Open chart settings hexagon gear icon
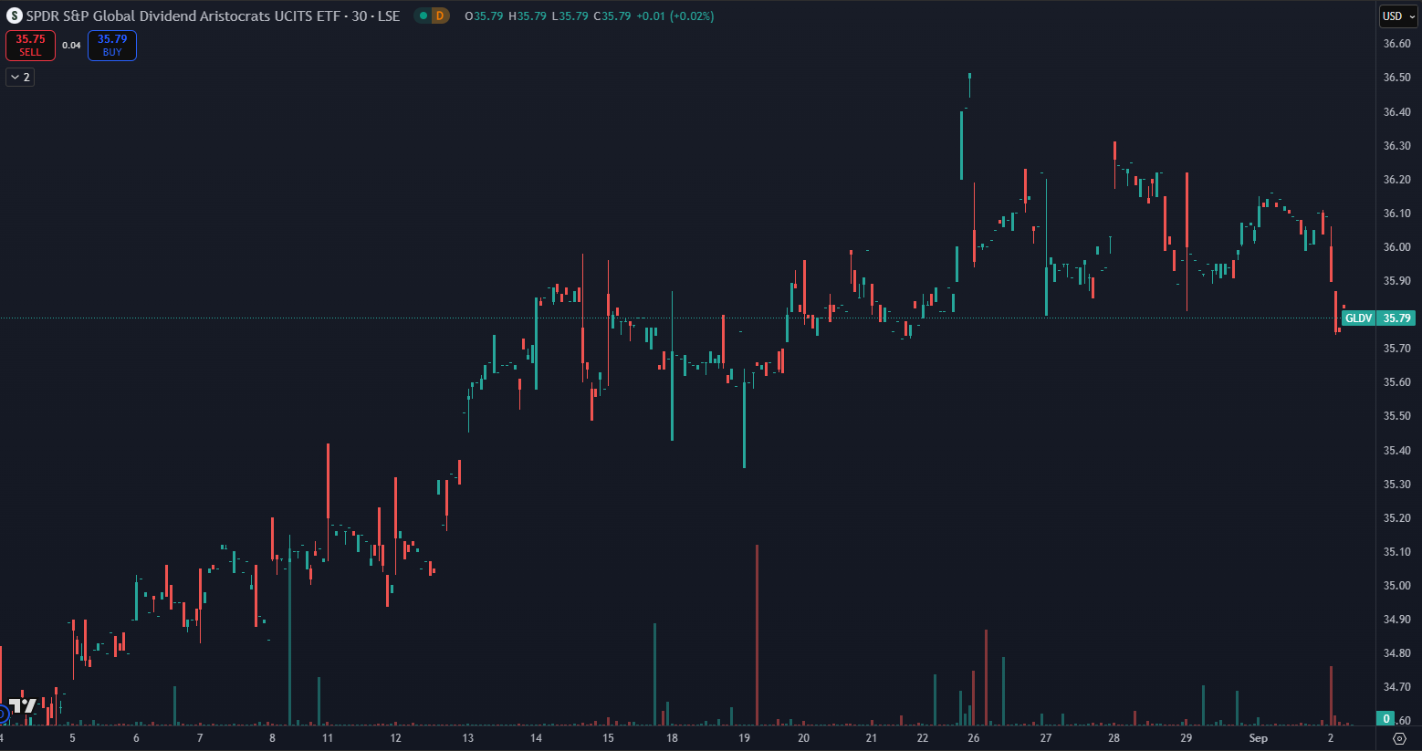This screenshot has height=751, width=1422. 1399,738
